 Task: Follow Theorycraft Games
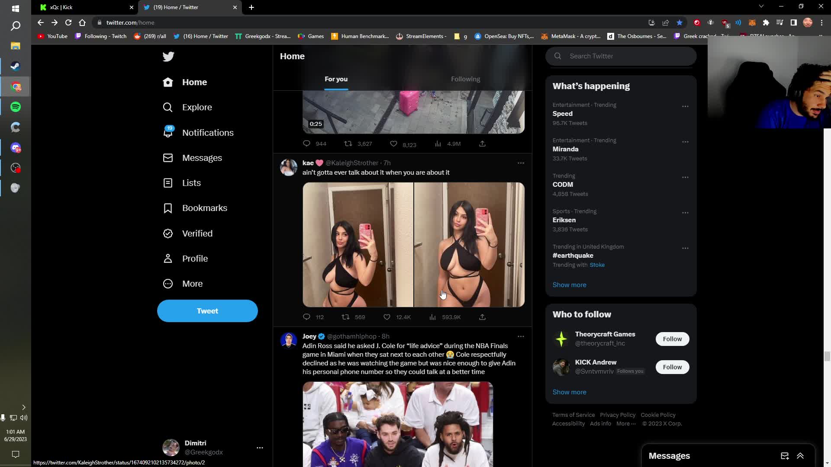pyautogui.click(x=672, y=339)
